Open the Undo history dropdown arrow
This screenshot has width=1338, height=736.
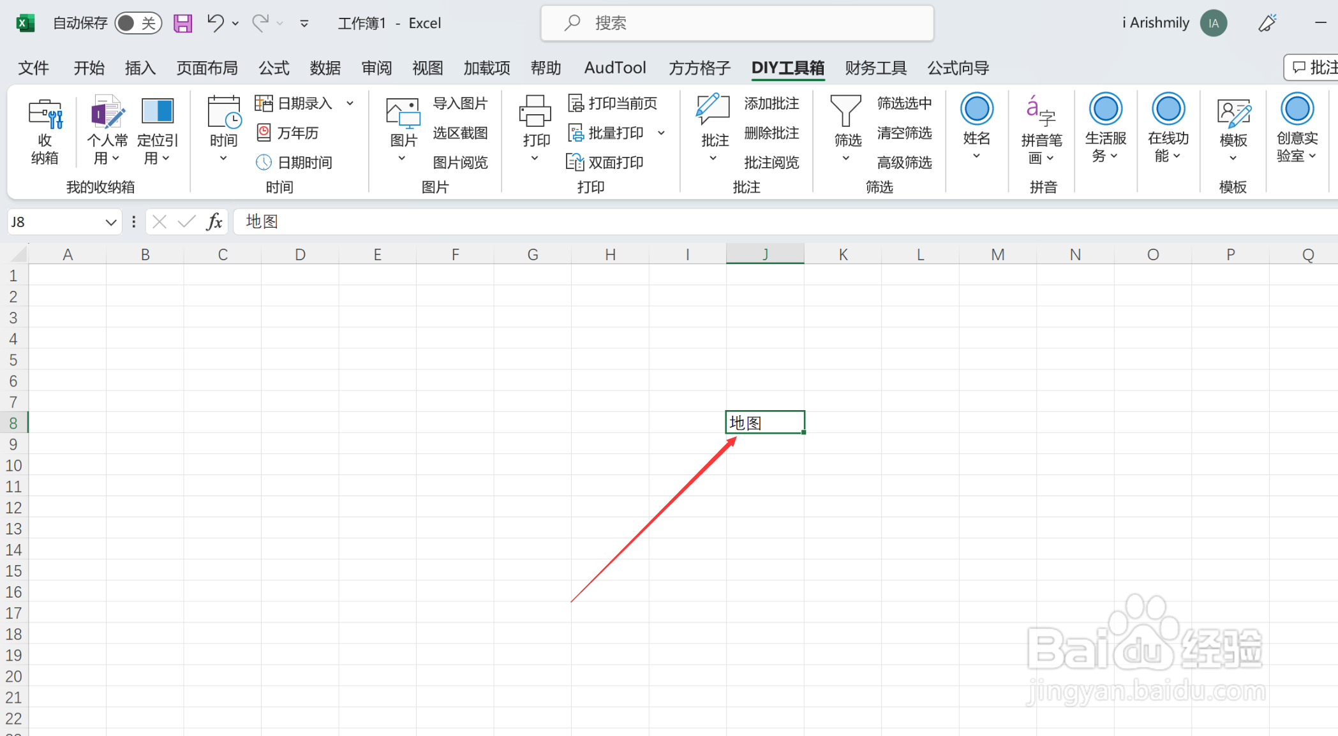pyautogui.click(x=235, y=24)
